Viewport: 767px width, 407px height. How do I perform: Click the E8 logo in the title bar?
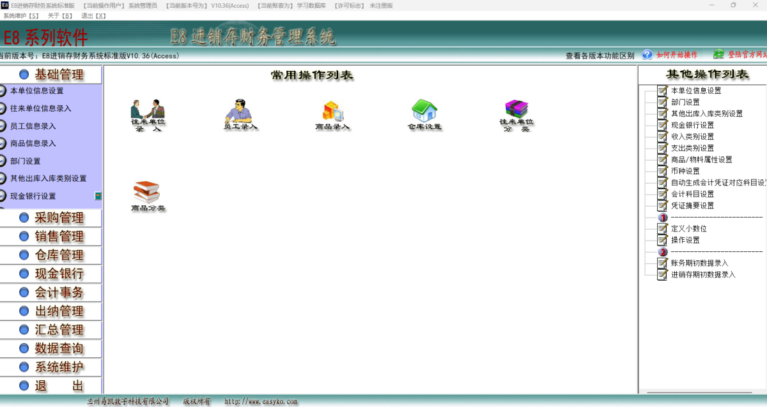click(6, 4)
